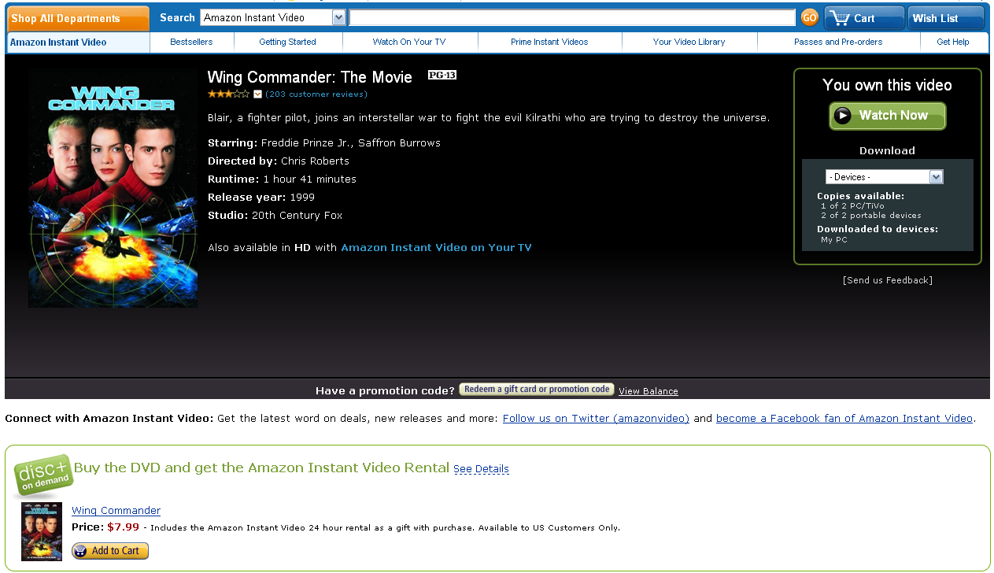Click the small Wing Commander DVD thumbnail
994x573 pixels.
[42, 531]
